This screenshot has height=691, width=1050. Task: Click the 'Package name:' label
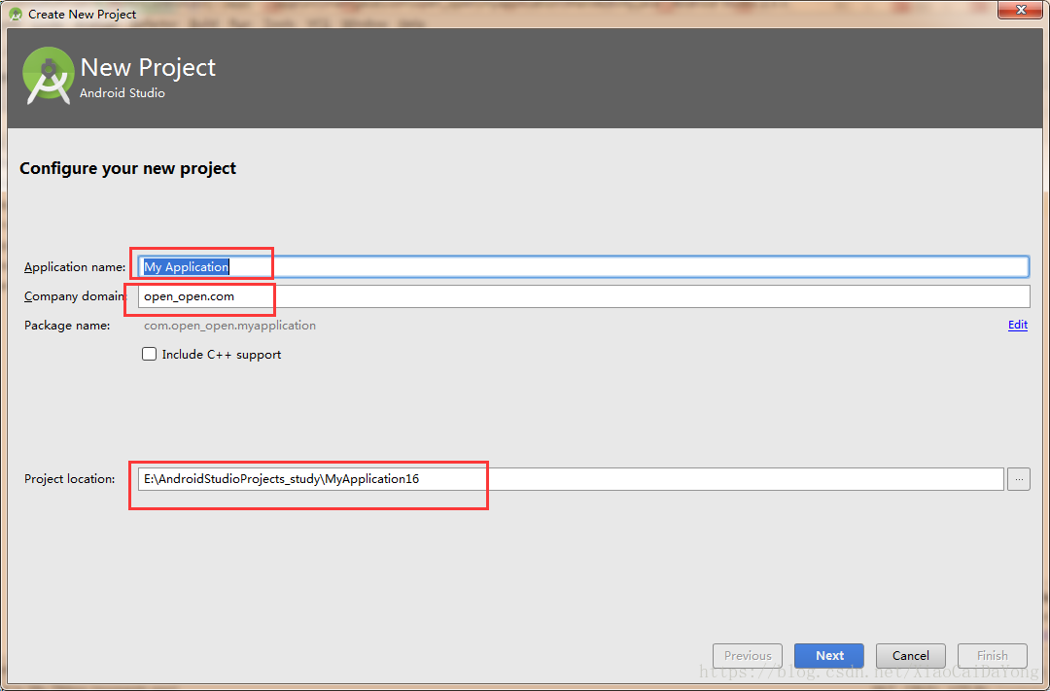click(67, 326)
